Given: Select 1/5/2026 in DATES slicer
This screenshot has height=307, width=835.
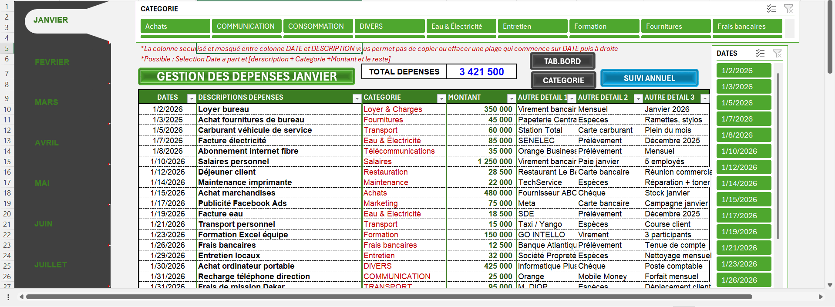Looking at the screenshot, I should [744, 103].
